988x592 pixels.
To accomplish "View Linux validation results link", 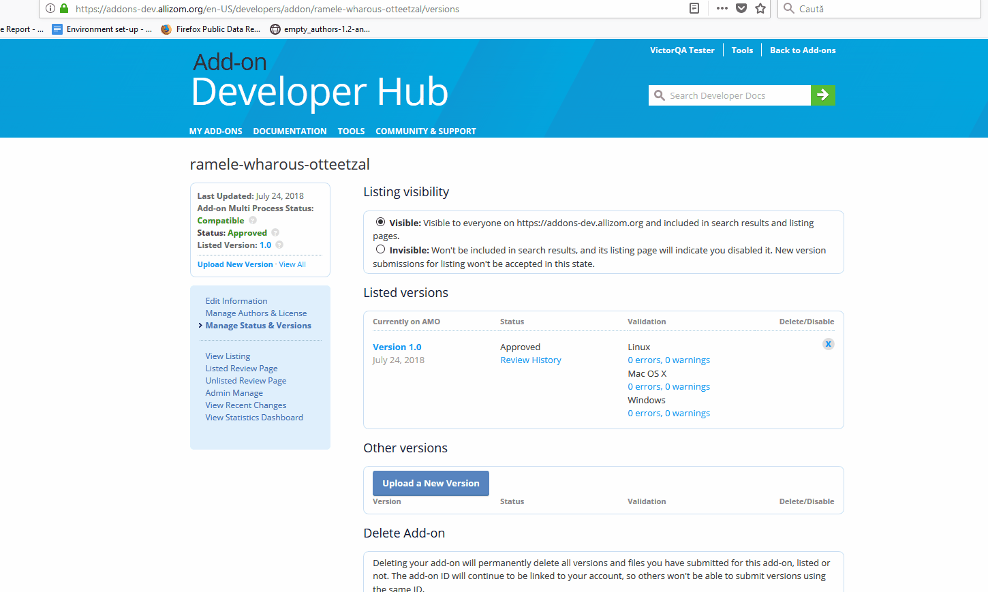I will pos(669,360).
